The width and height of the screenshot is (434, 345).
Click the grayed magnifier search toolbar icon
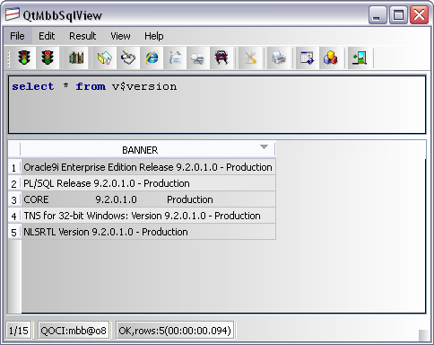coord(197,57)
